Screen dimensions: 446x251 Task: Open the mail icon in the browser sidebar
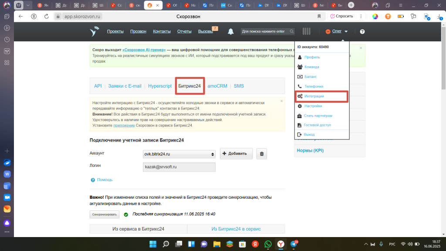point(7,209)
